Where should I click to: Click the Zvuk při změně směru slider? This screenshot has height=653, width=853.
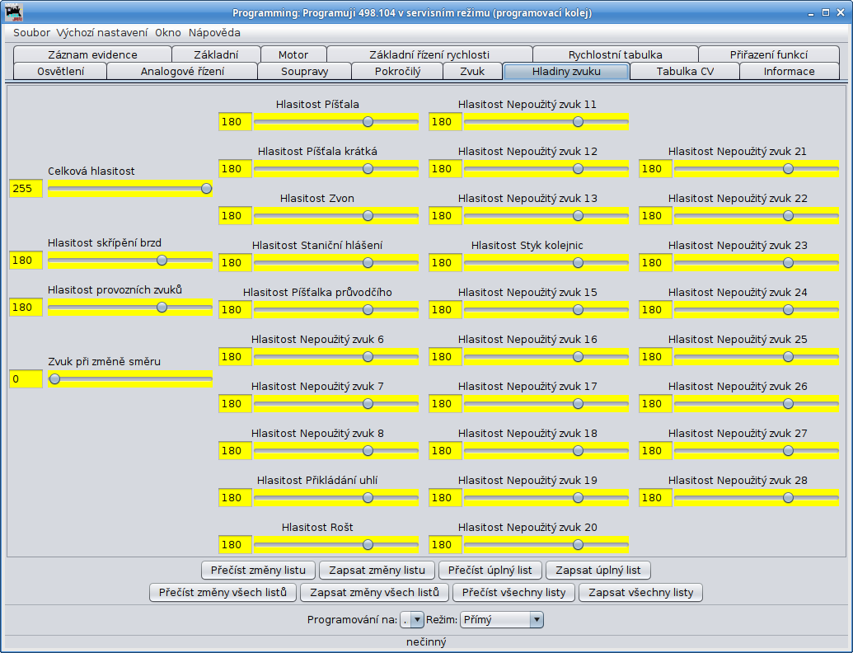coord(129,379)
